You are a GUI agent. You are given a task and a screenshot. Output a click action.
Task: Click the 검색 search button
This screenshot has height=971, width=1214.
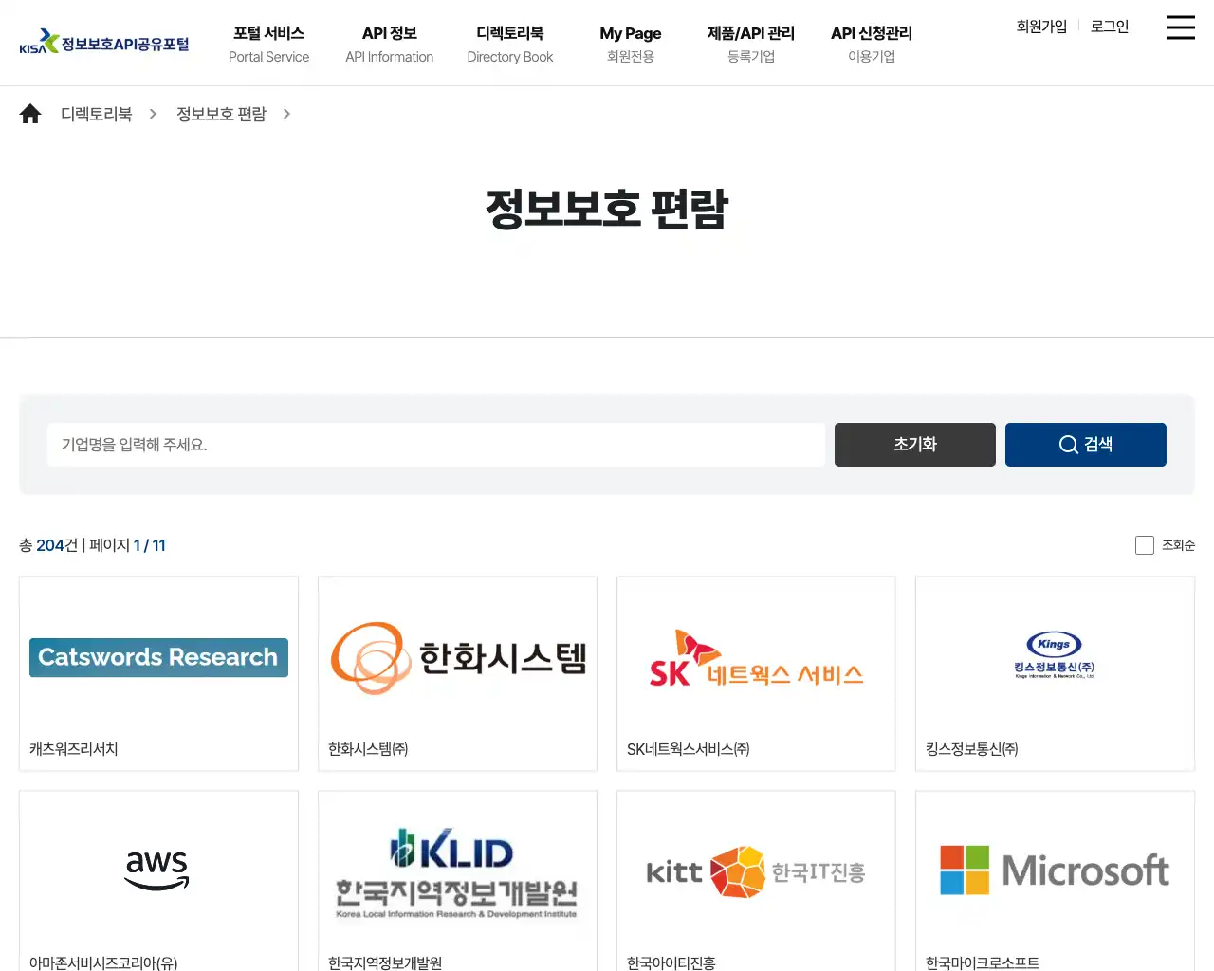click(1086, 445)
